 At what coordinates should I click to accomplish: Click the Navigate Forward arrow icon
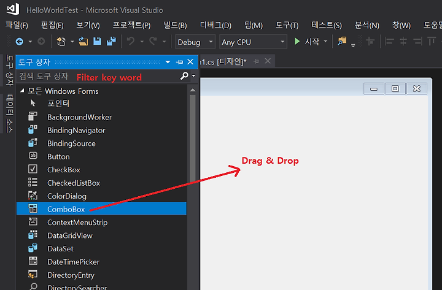coord(41,42)
